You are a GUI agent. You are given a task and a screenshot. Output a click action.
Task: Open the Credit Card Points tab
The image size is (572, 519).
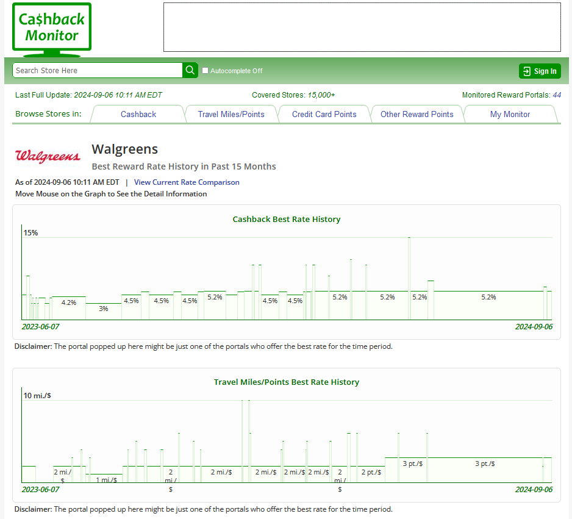(x=324, y=114)
